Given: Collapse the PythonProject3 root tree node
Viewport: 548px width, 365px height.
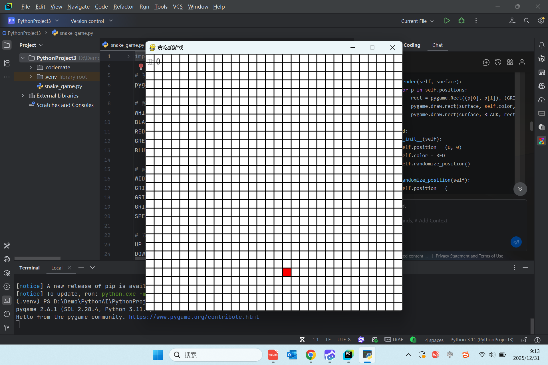Looking at the screenshot, I should [23, 58].
